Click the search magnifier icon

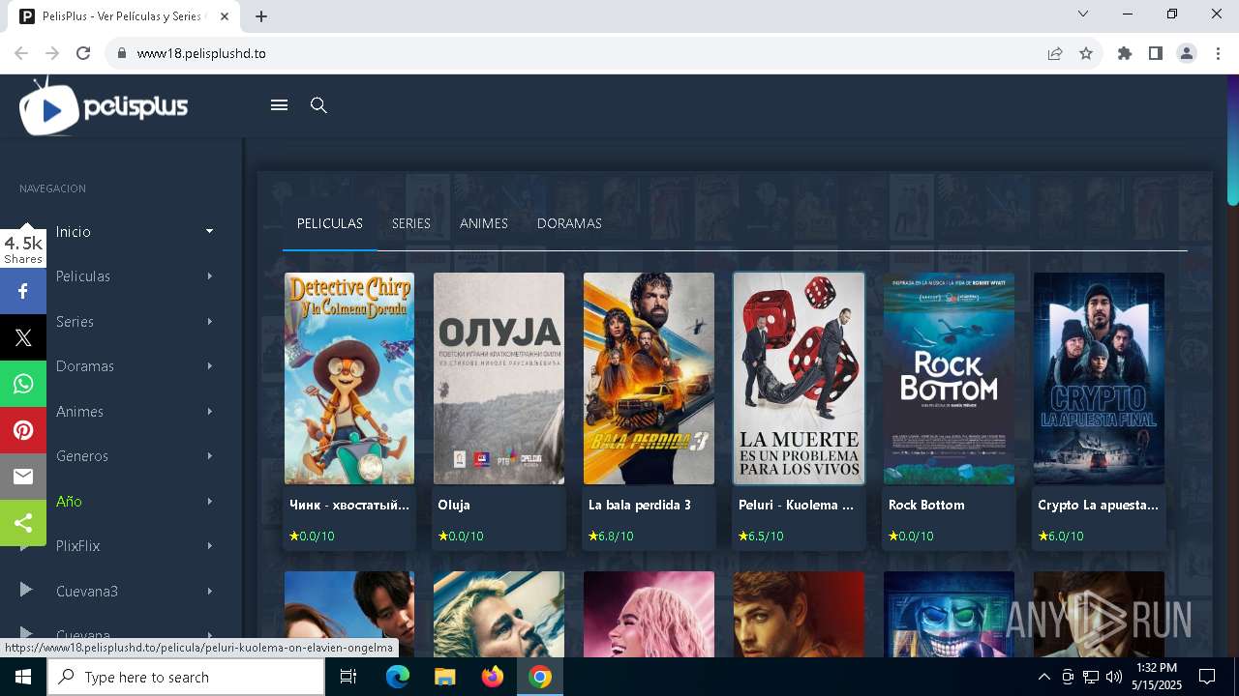pos(318,105)
